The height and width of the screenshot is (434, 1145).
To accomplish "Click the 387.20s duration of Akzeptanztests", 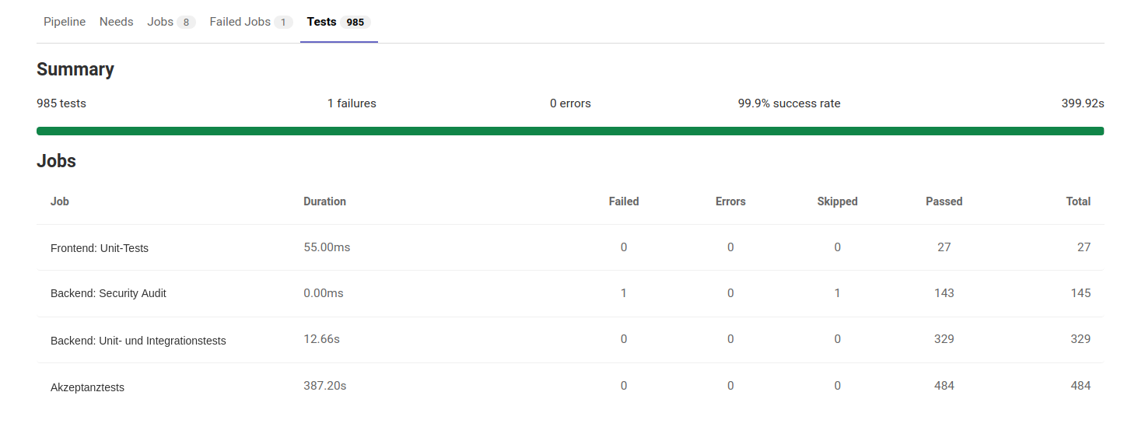I will (324, 386).
